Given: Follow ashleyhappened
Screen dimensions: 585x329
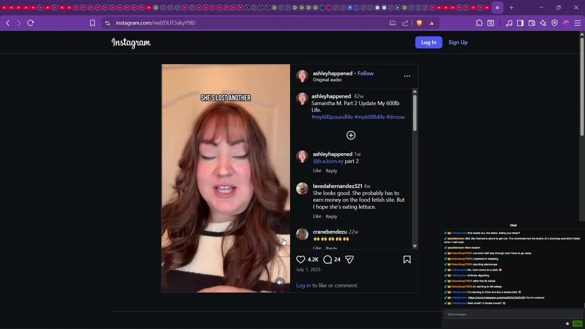Looking at the screenshot, I should click(366, 73).
